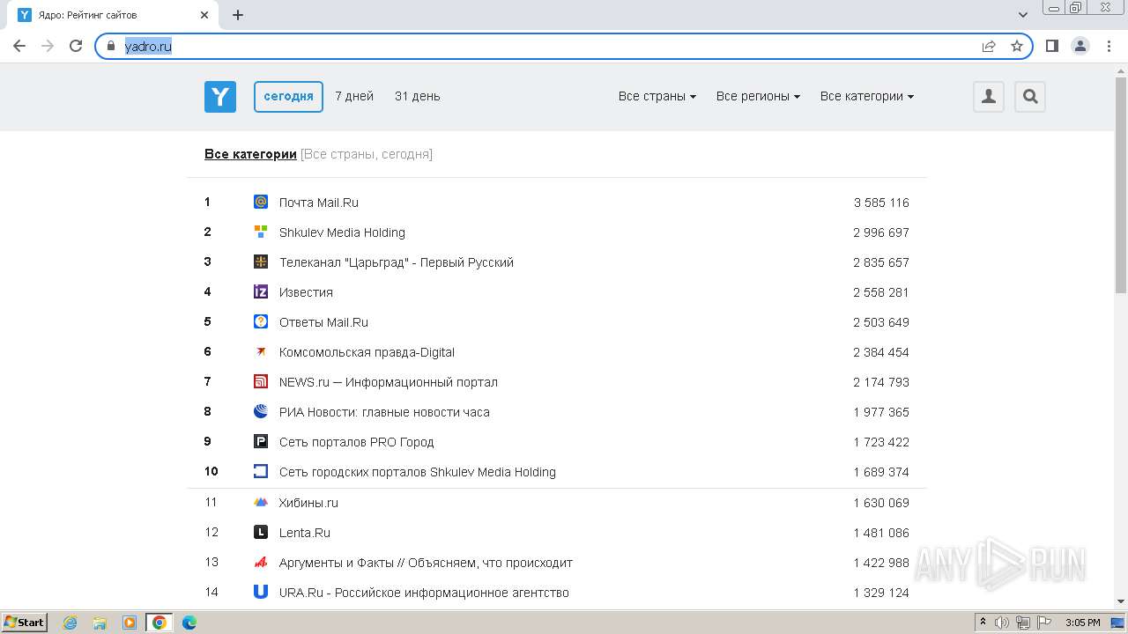
Task: Click the volume icon in system tray
Action: pyautogui.click(x=1002, y=623)
